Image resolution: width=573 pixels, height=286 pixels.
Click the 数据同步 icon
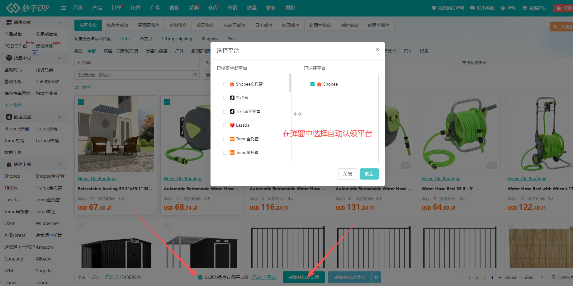click(x=525, y=8)
